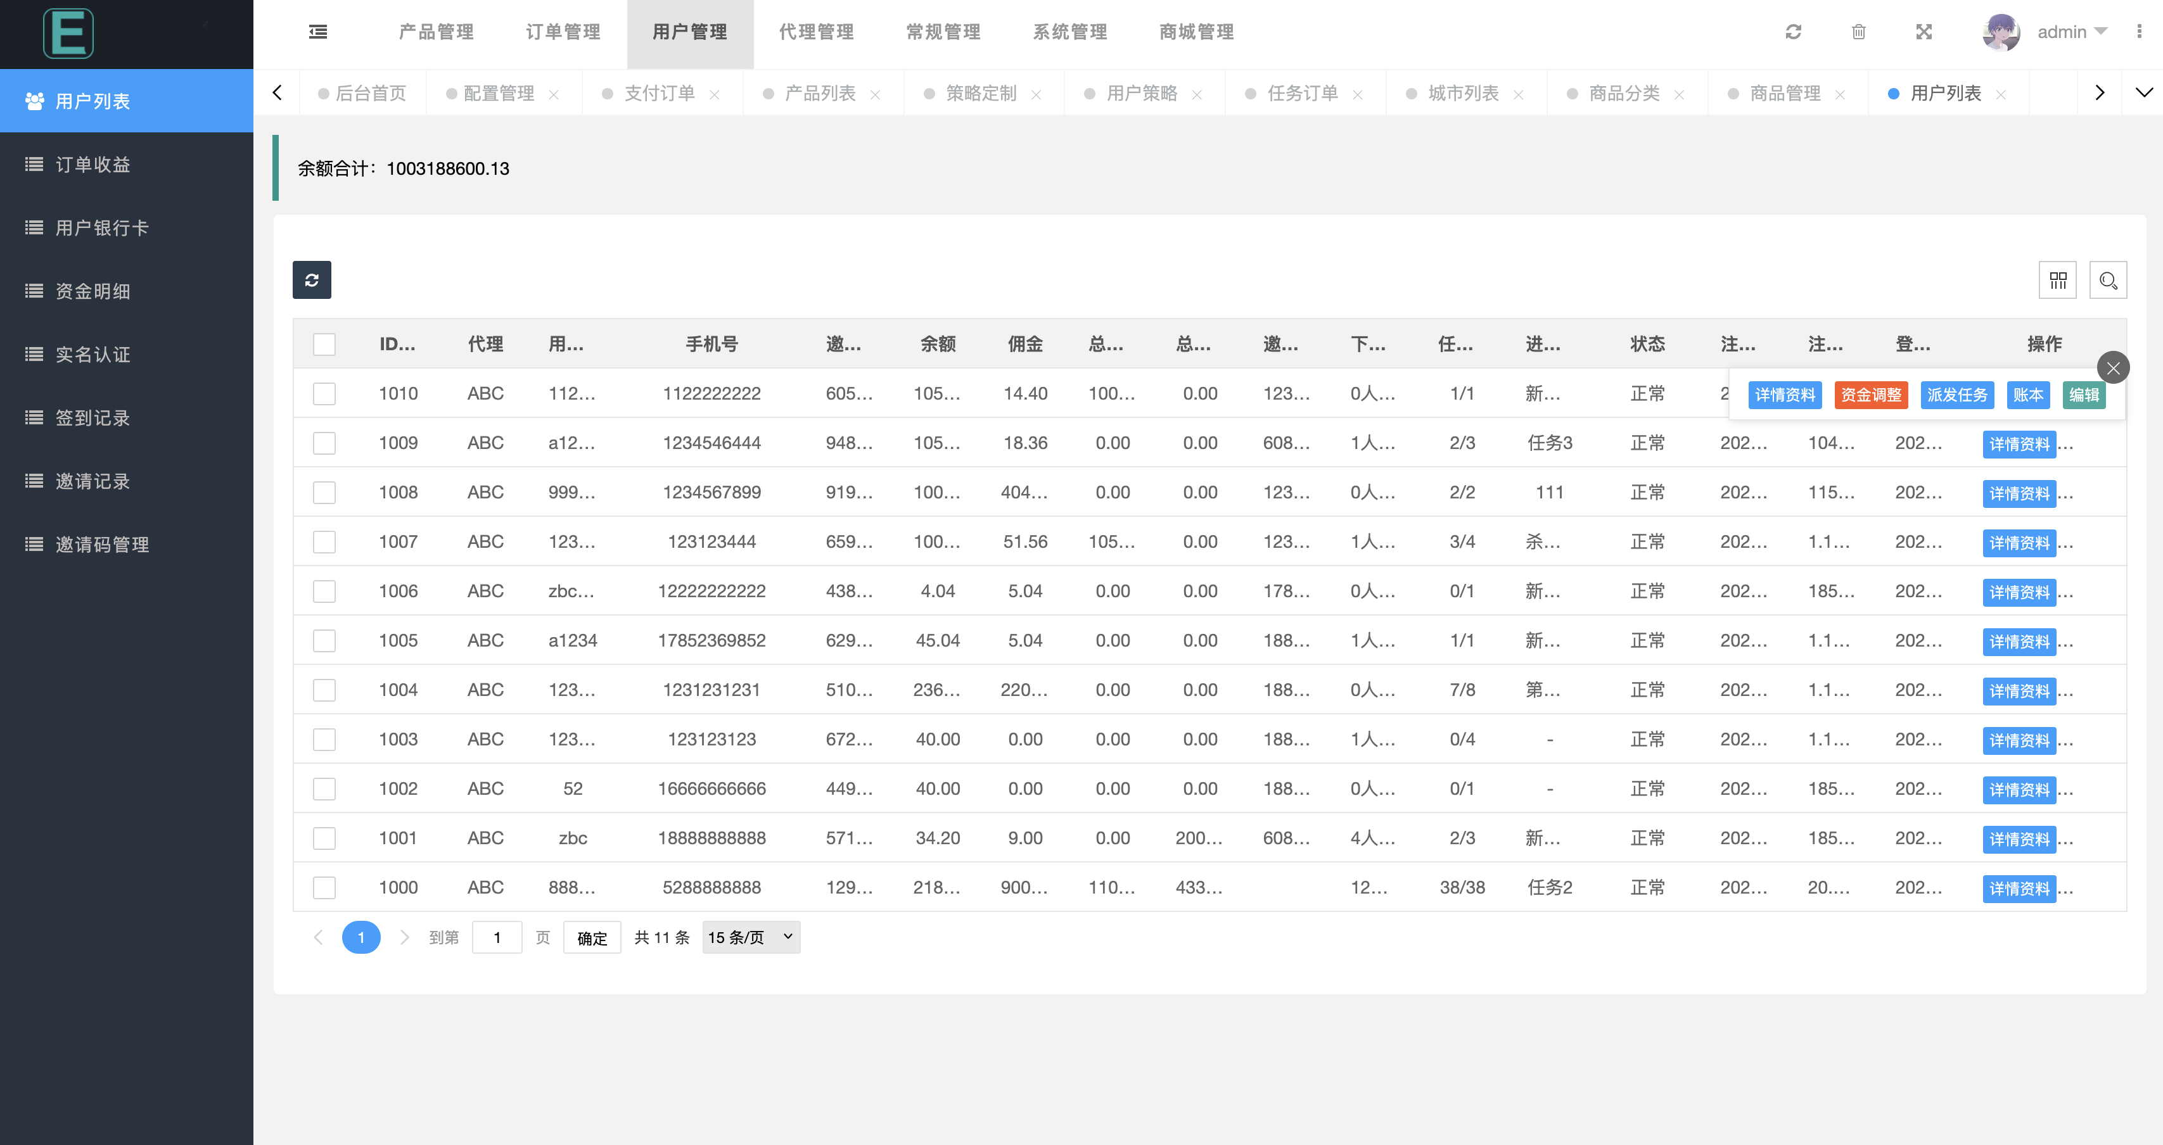2163x1145 pixels.
Task: Clear cache with the trash icon
Action: [x=1858, y=32]
